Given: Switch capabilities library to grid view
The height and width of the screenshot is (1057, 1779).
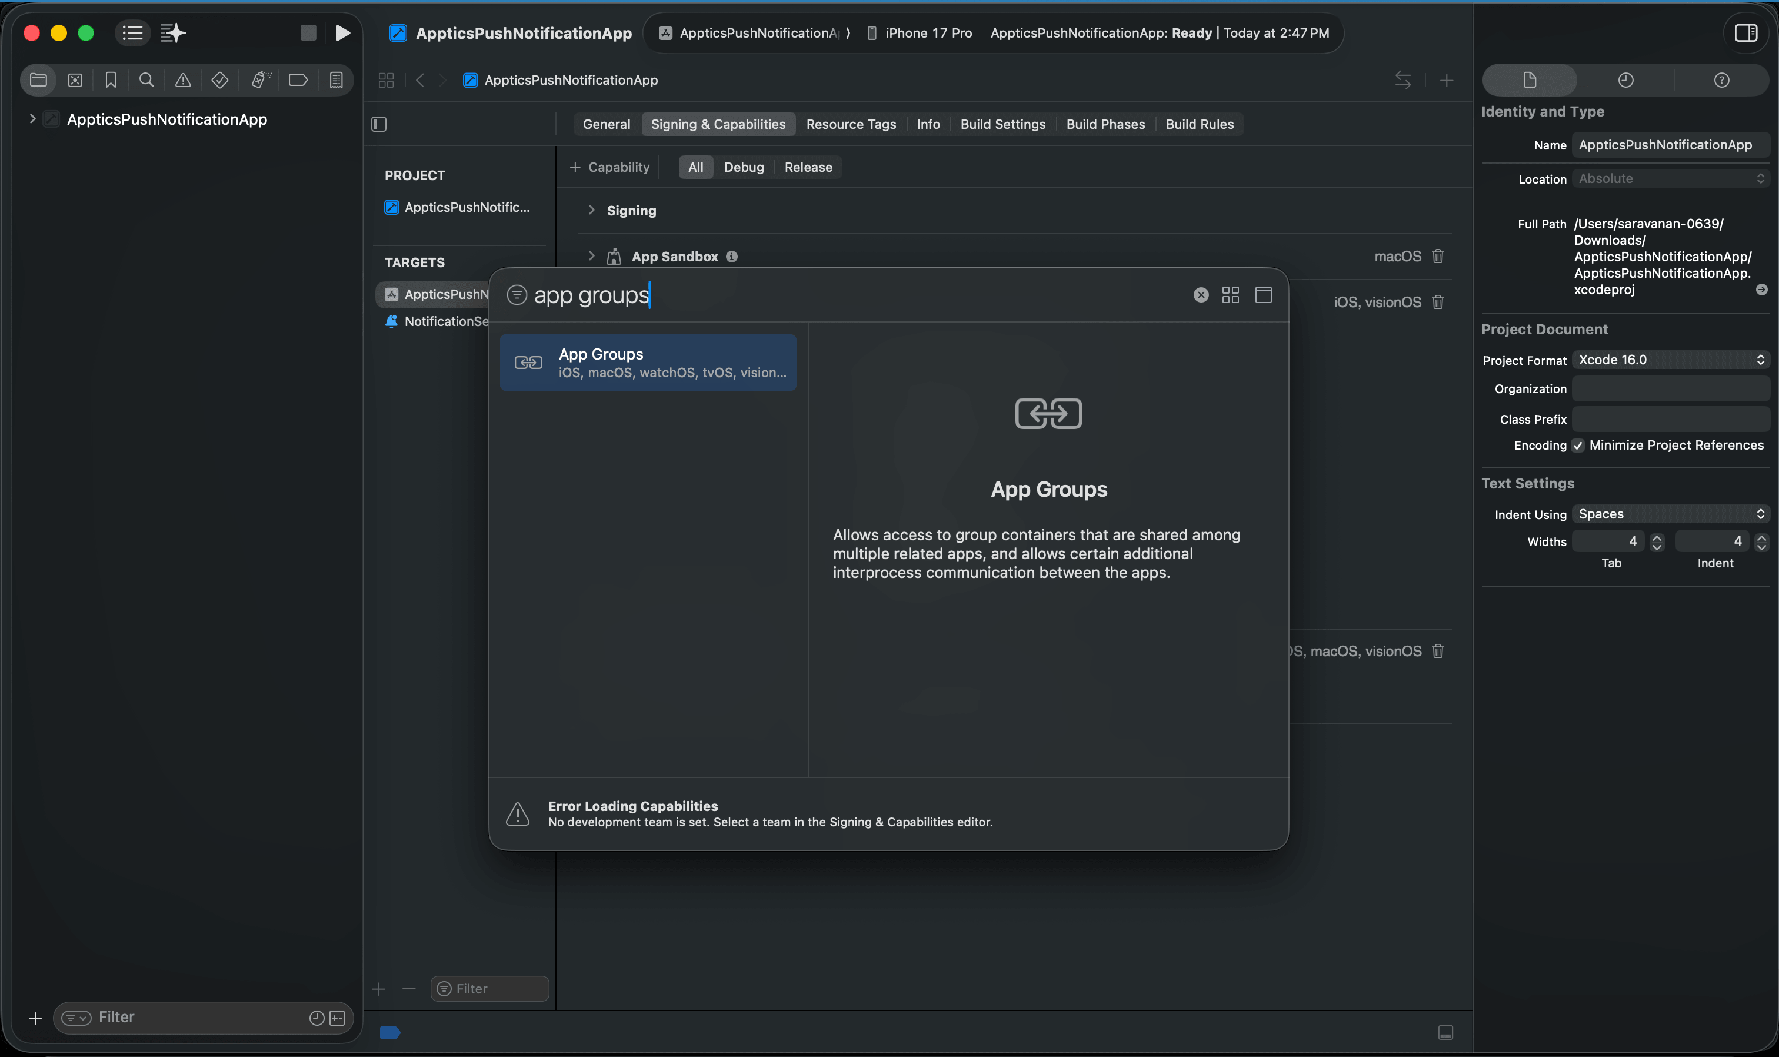Looking at the screenshot, I should (x=1230, y=295).
